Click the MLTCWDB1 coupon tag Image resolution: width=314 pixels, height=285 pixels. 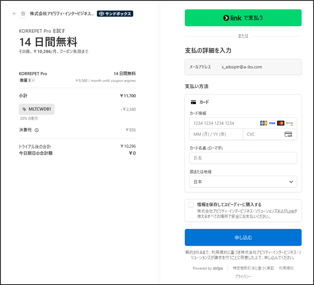[37, 109]
